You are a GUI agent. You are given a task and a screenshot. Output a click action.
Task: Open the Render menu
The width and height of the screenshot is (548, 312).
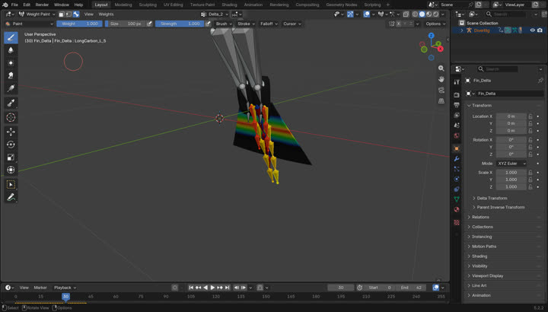click(42, 5)
